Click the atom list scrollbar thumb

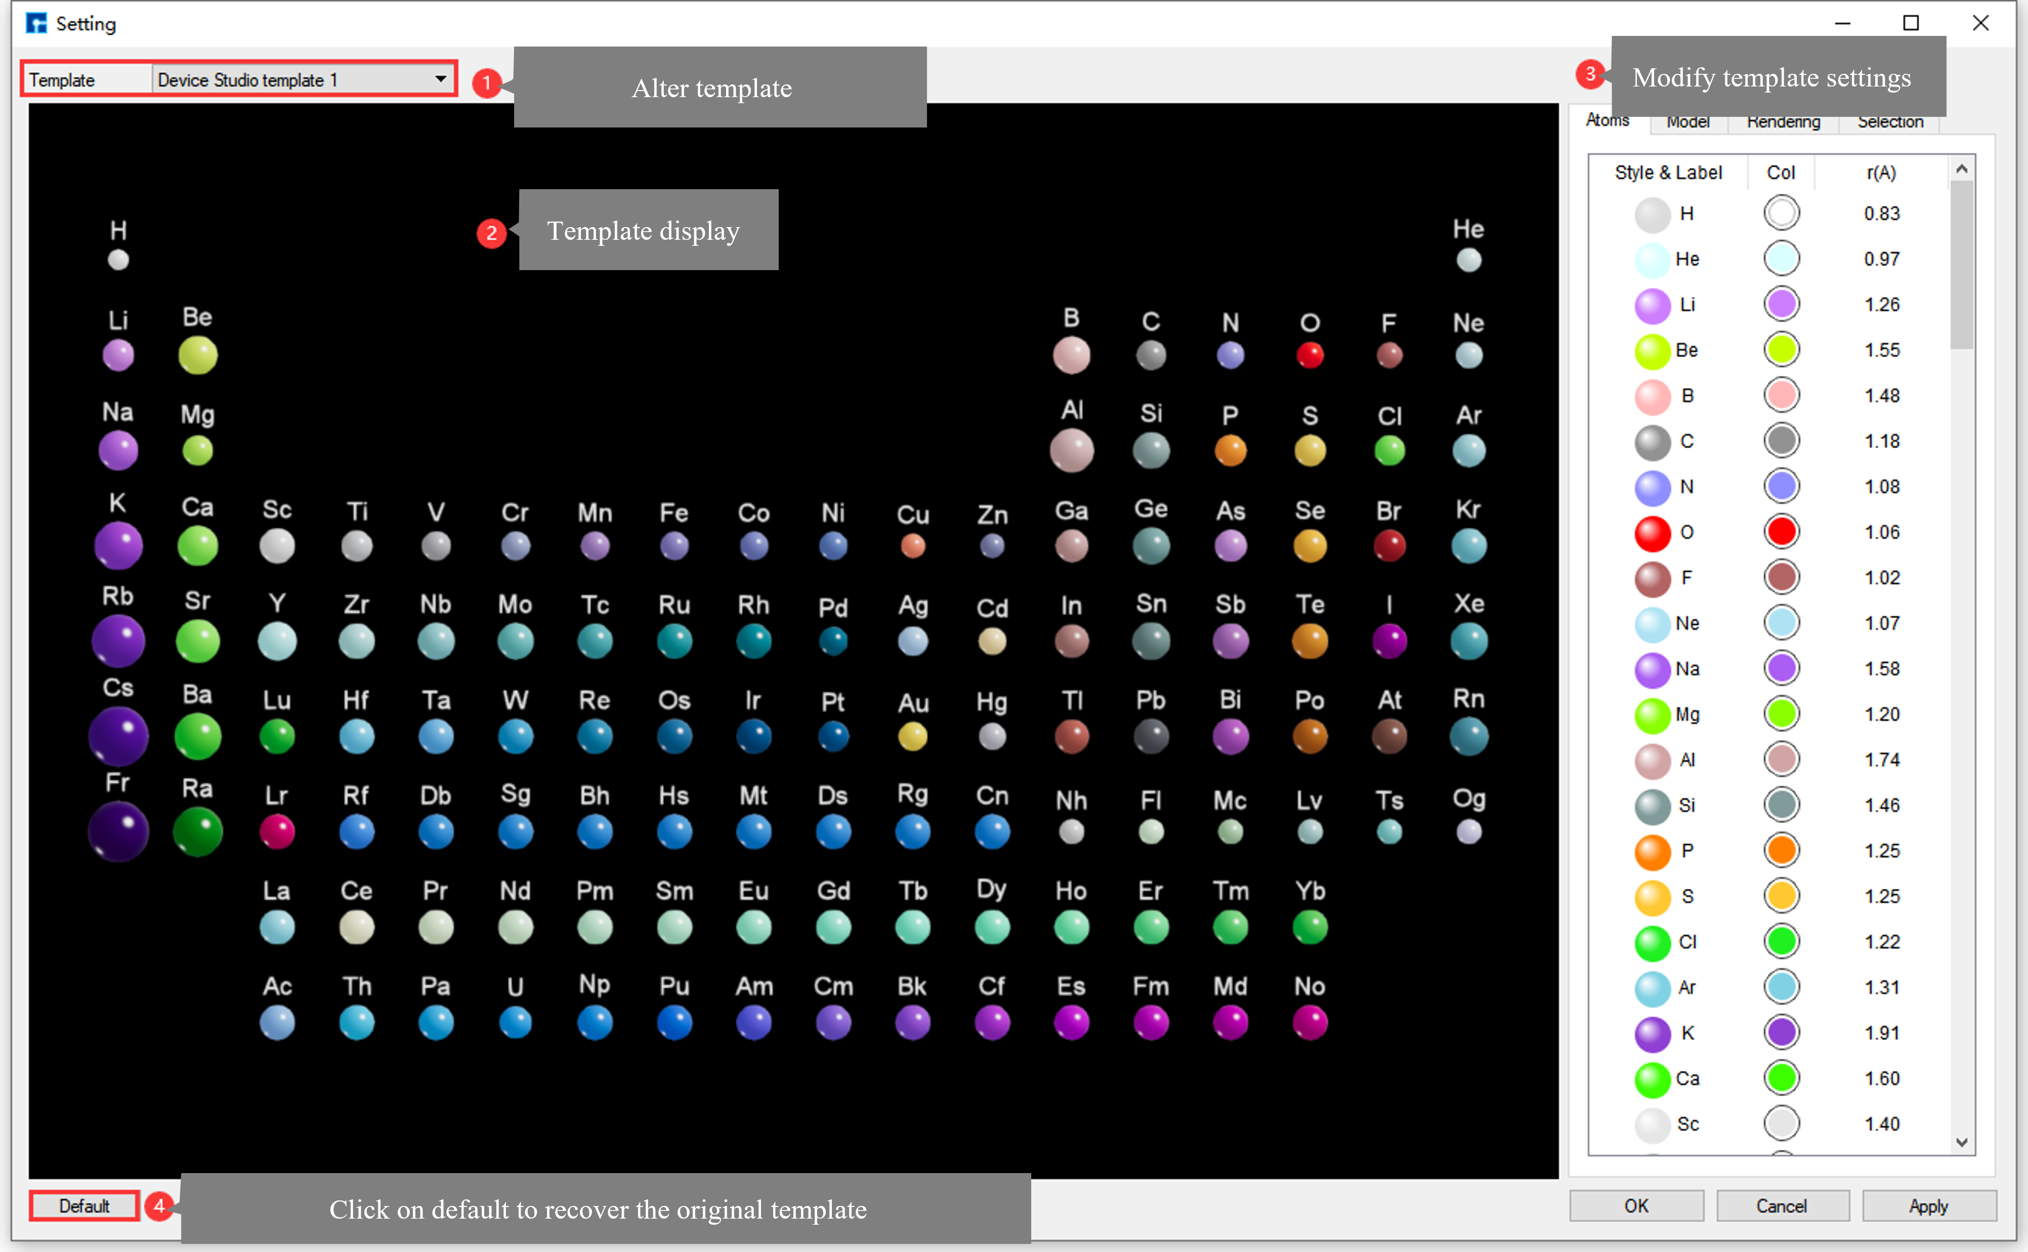pyautogui.click(x=1962, y=264)
